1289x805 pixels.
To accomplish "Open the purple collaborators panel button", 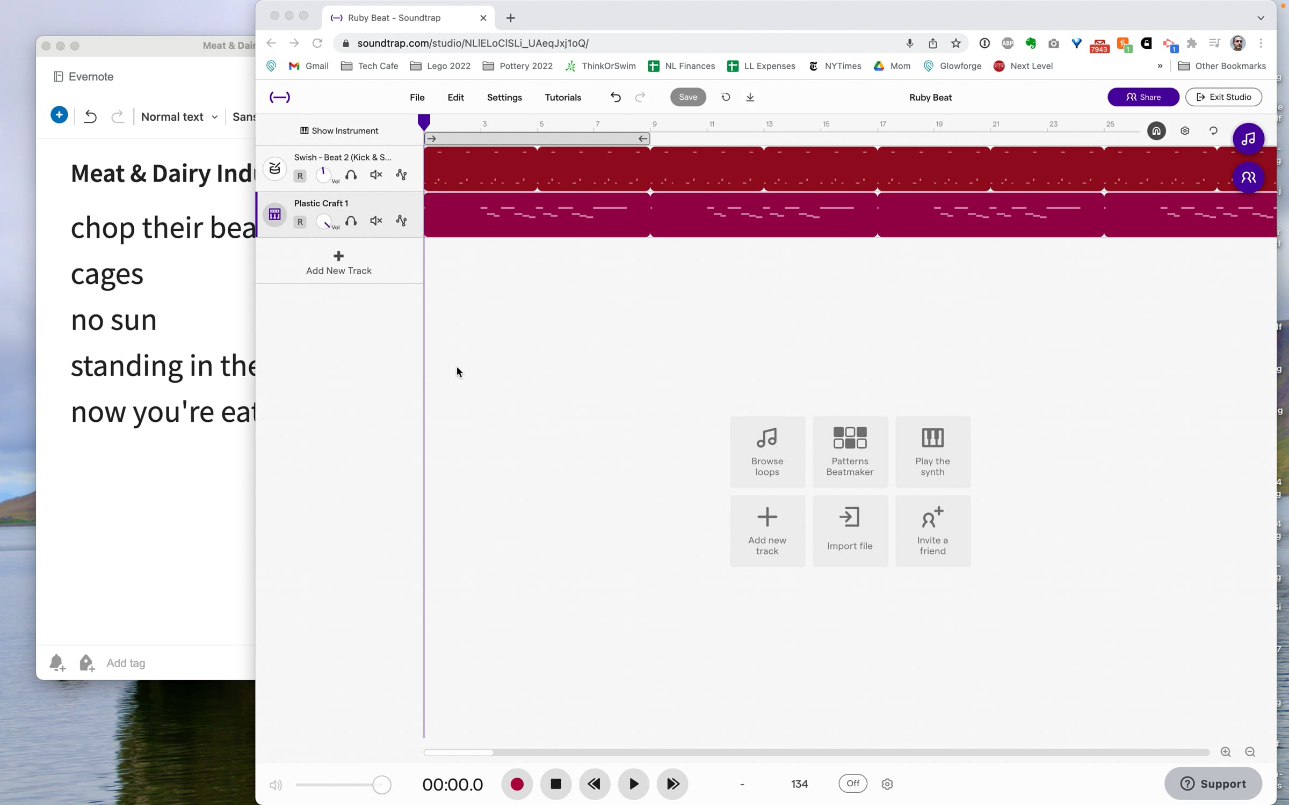I will pos(1248,177).
